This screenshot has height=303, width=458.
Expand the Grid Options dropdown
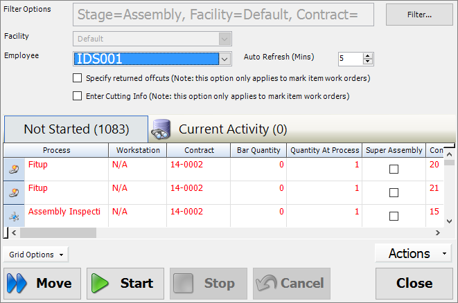[35, 255]
